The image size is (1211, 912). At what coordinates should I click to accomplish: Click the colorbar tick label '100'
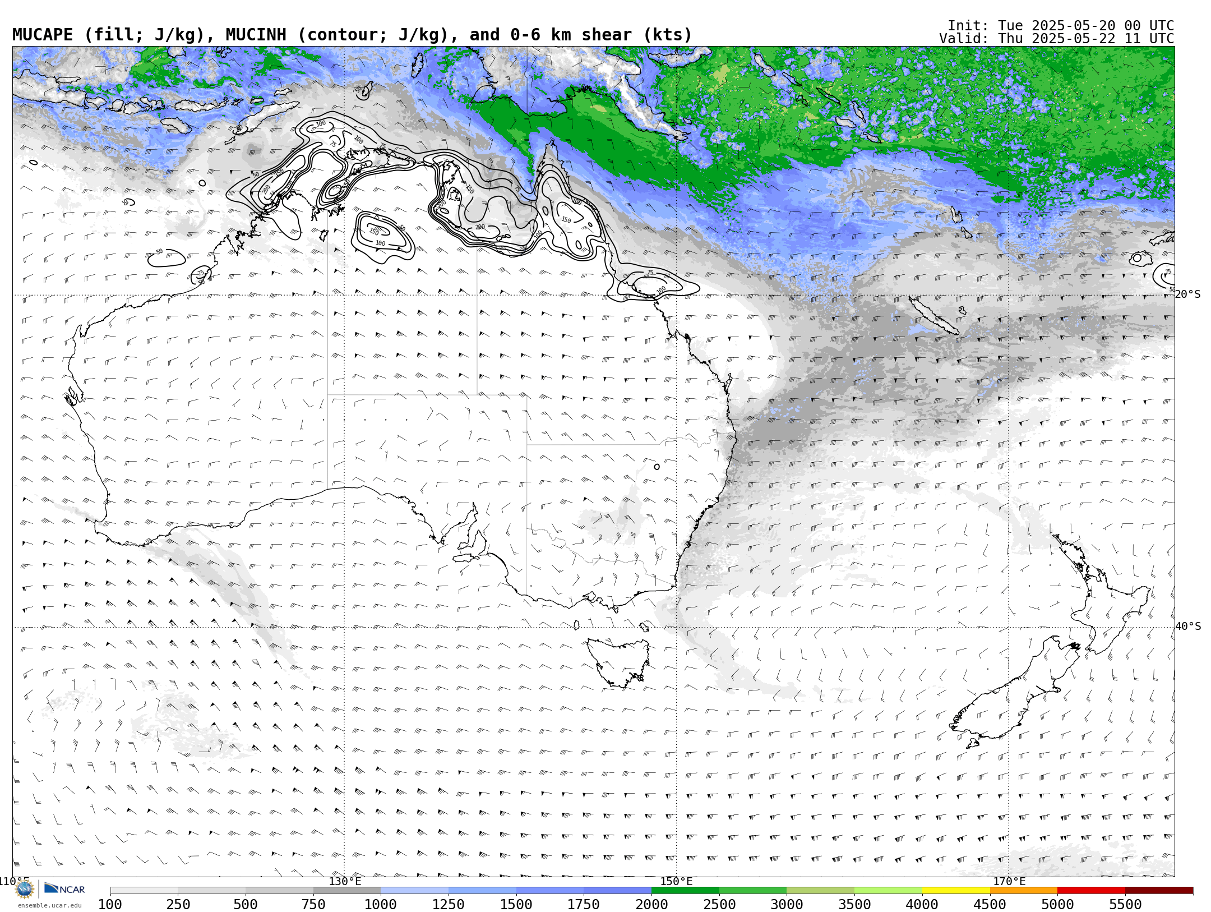tap(110, 905)
